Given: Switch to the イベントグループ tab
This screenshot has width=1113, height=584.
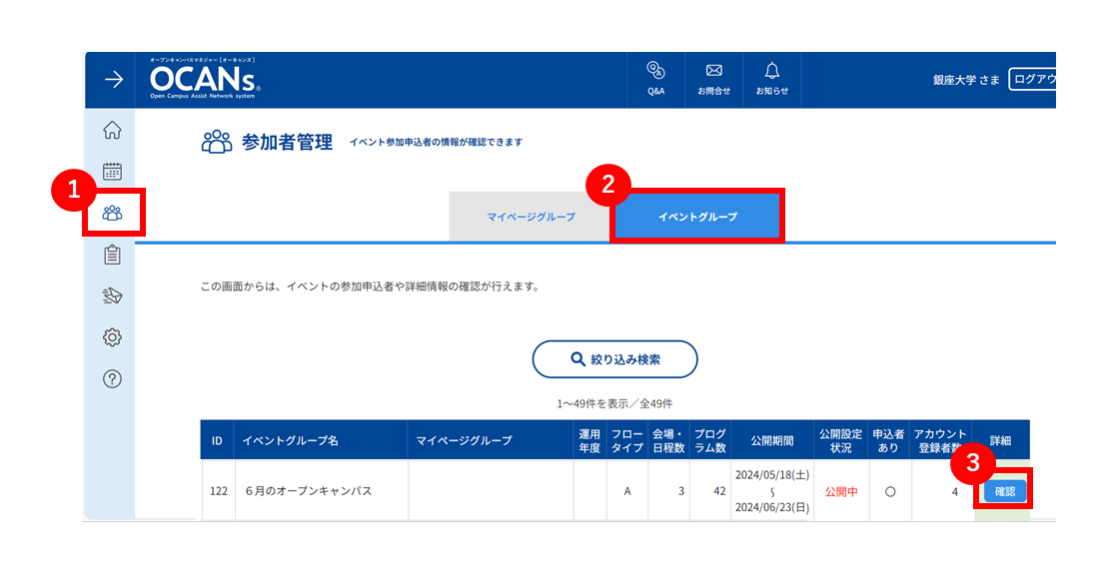Looking at the screenshot, I should (x=697, y=217).
